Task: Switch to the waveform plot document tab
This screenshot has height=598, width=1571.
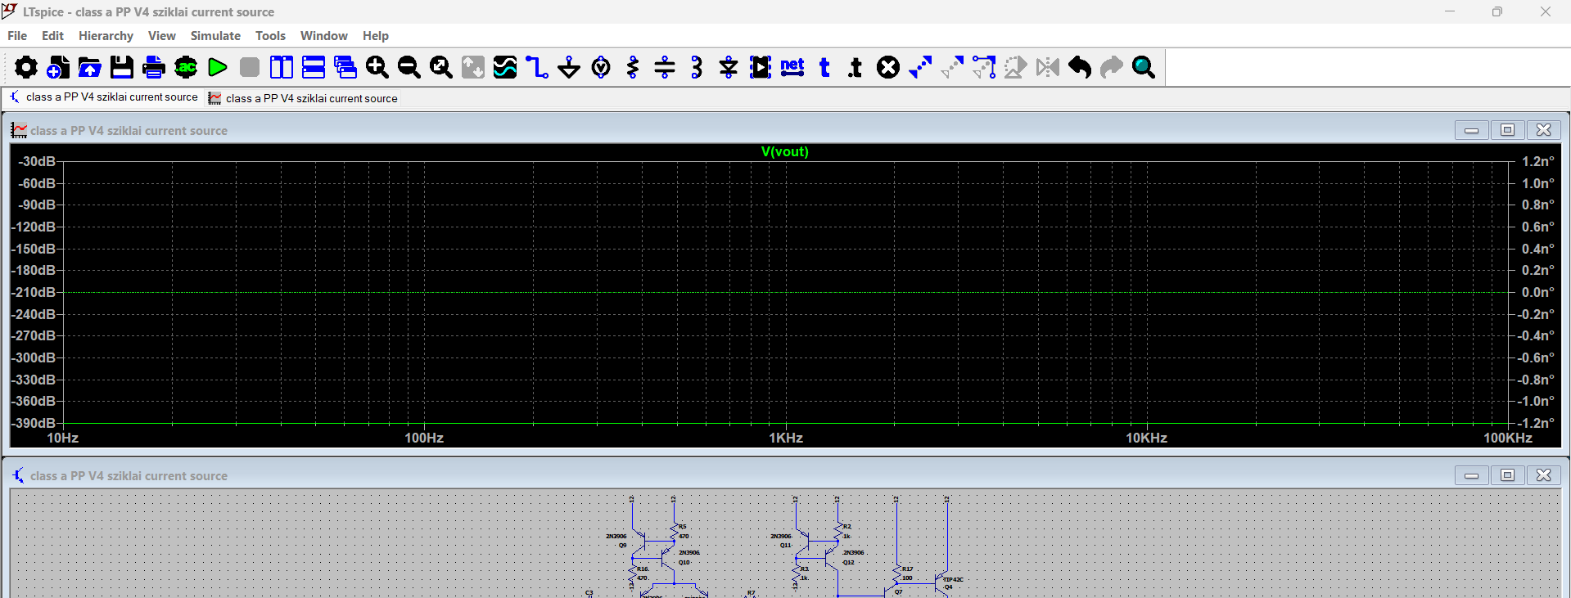Action: (303, 98)
